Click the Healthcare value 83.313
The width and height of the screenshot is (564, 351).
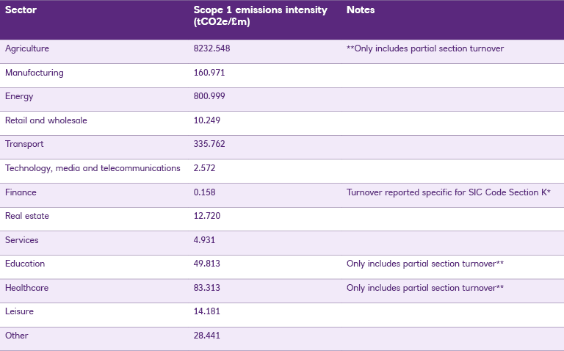(x=207, y=288)
